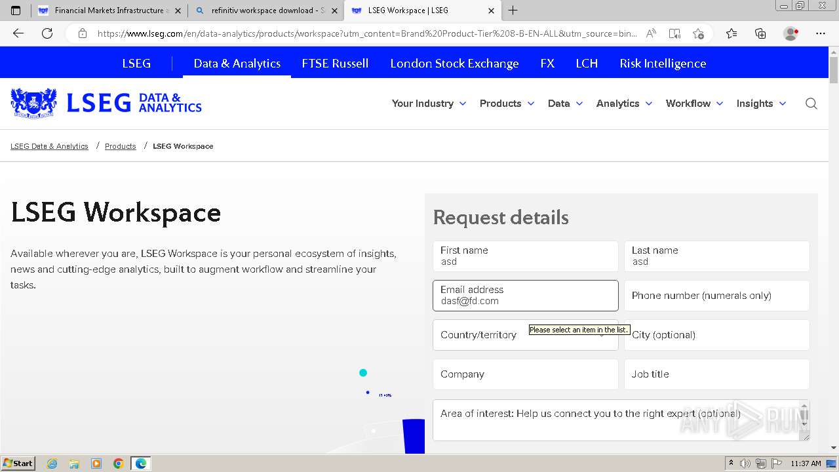Go to FTSE Russell section
This screenshot has width=839, height=472.
click(x=335, y=64)
